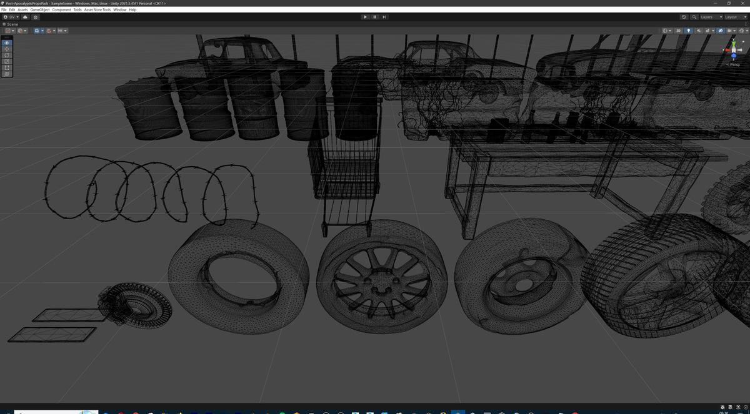Open the GameObject menu

tap(41, 9)
